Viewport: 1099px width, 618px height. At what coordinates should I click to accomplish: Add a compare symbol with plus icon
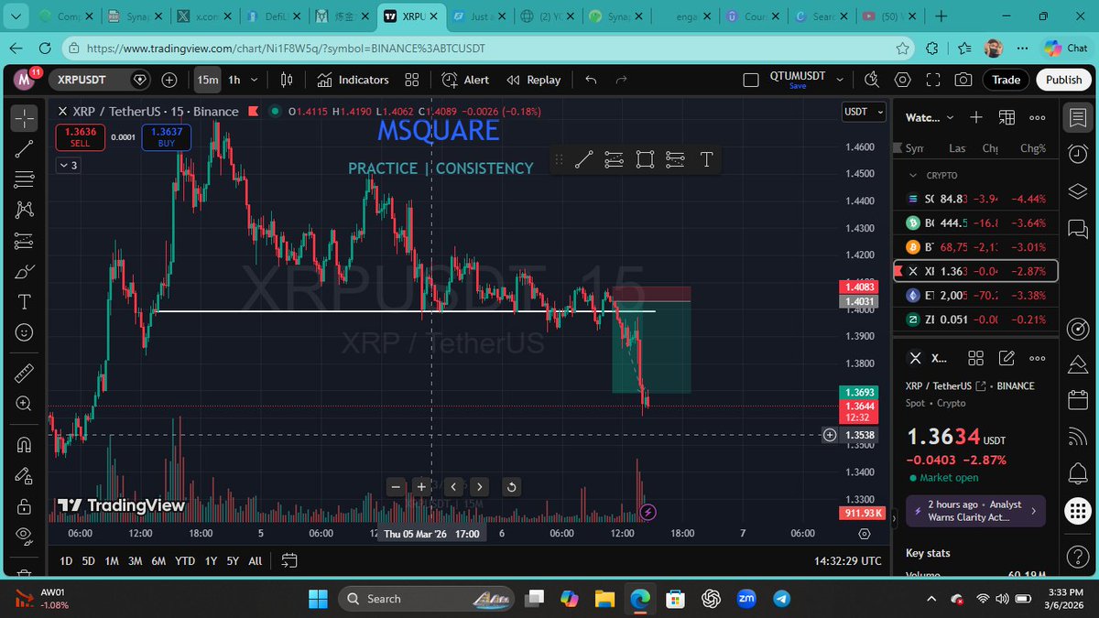[x=169, y=80]
